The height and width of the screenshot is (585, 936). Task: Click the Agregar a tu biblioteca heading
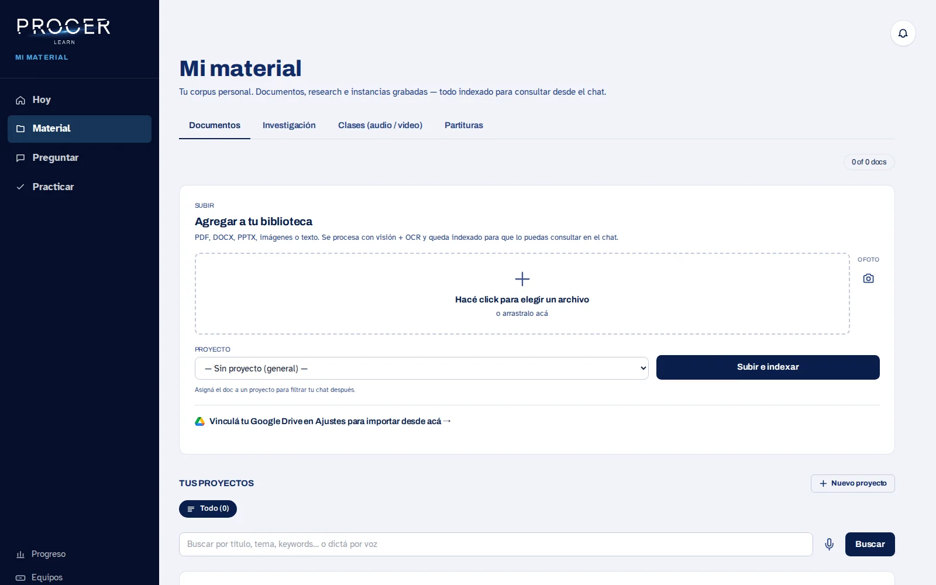click(x=253, y=222)
